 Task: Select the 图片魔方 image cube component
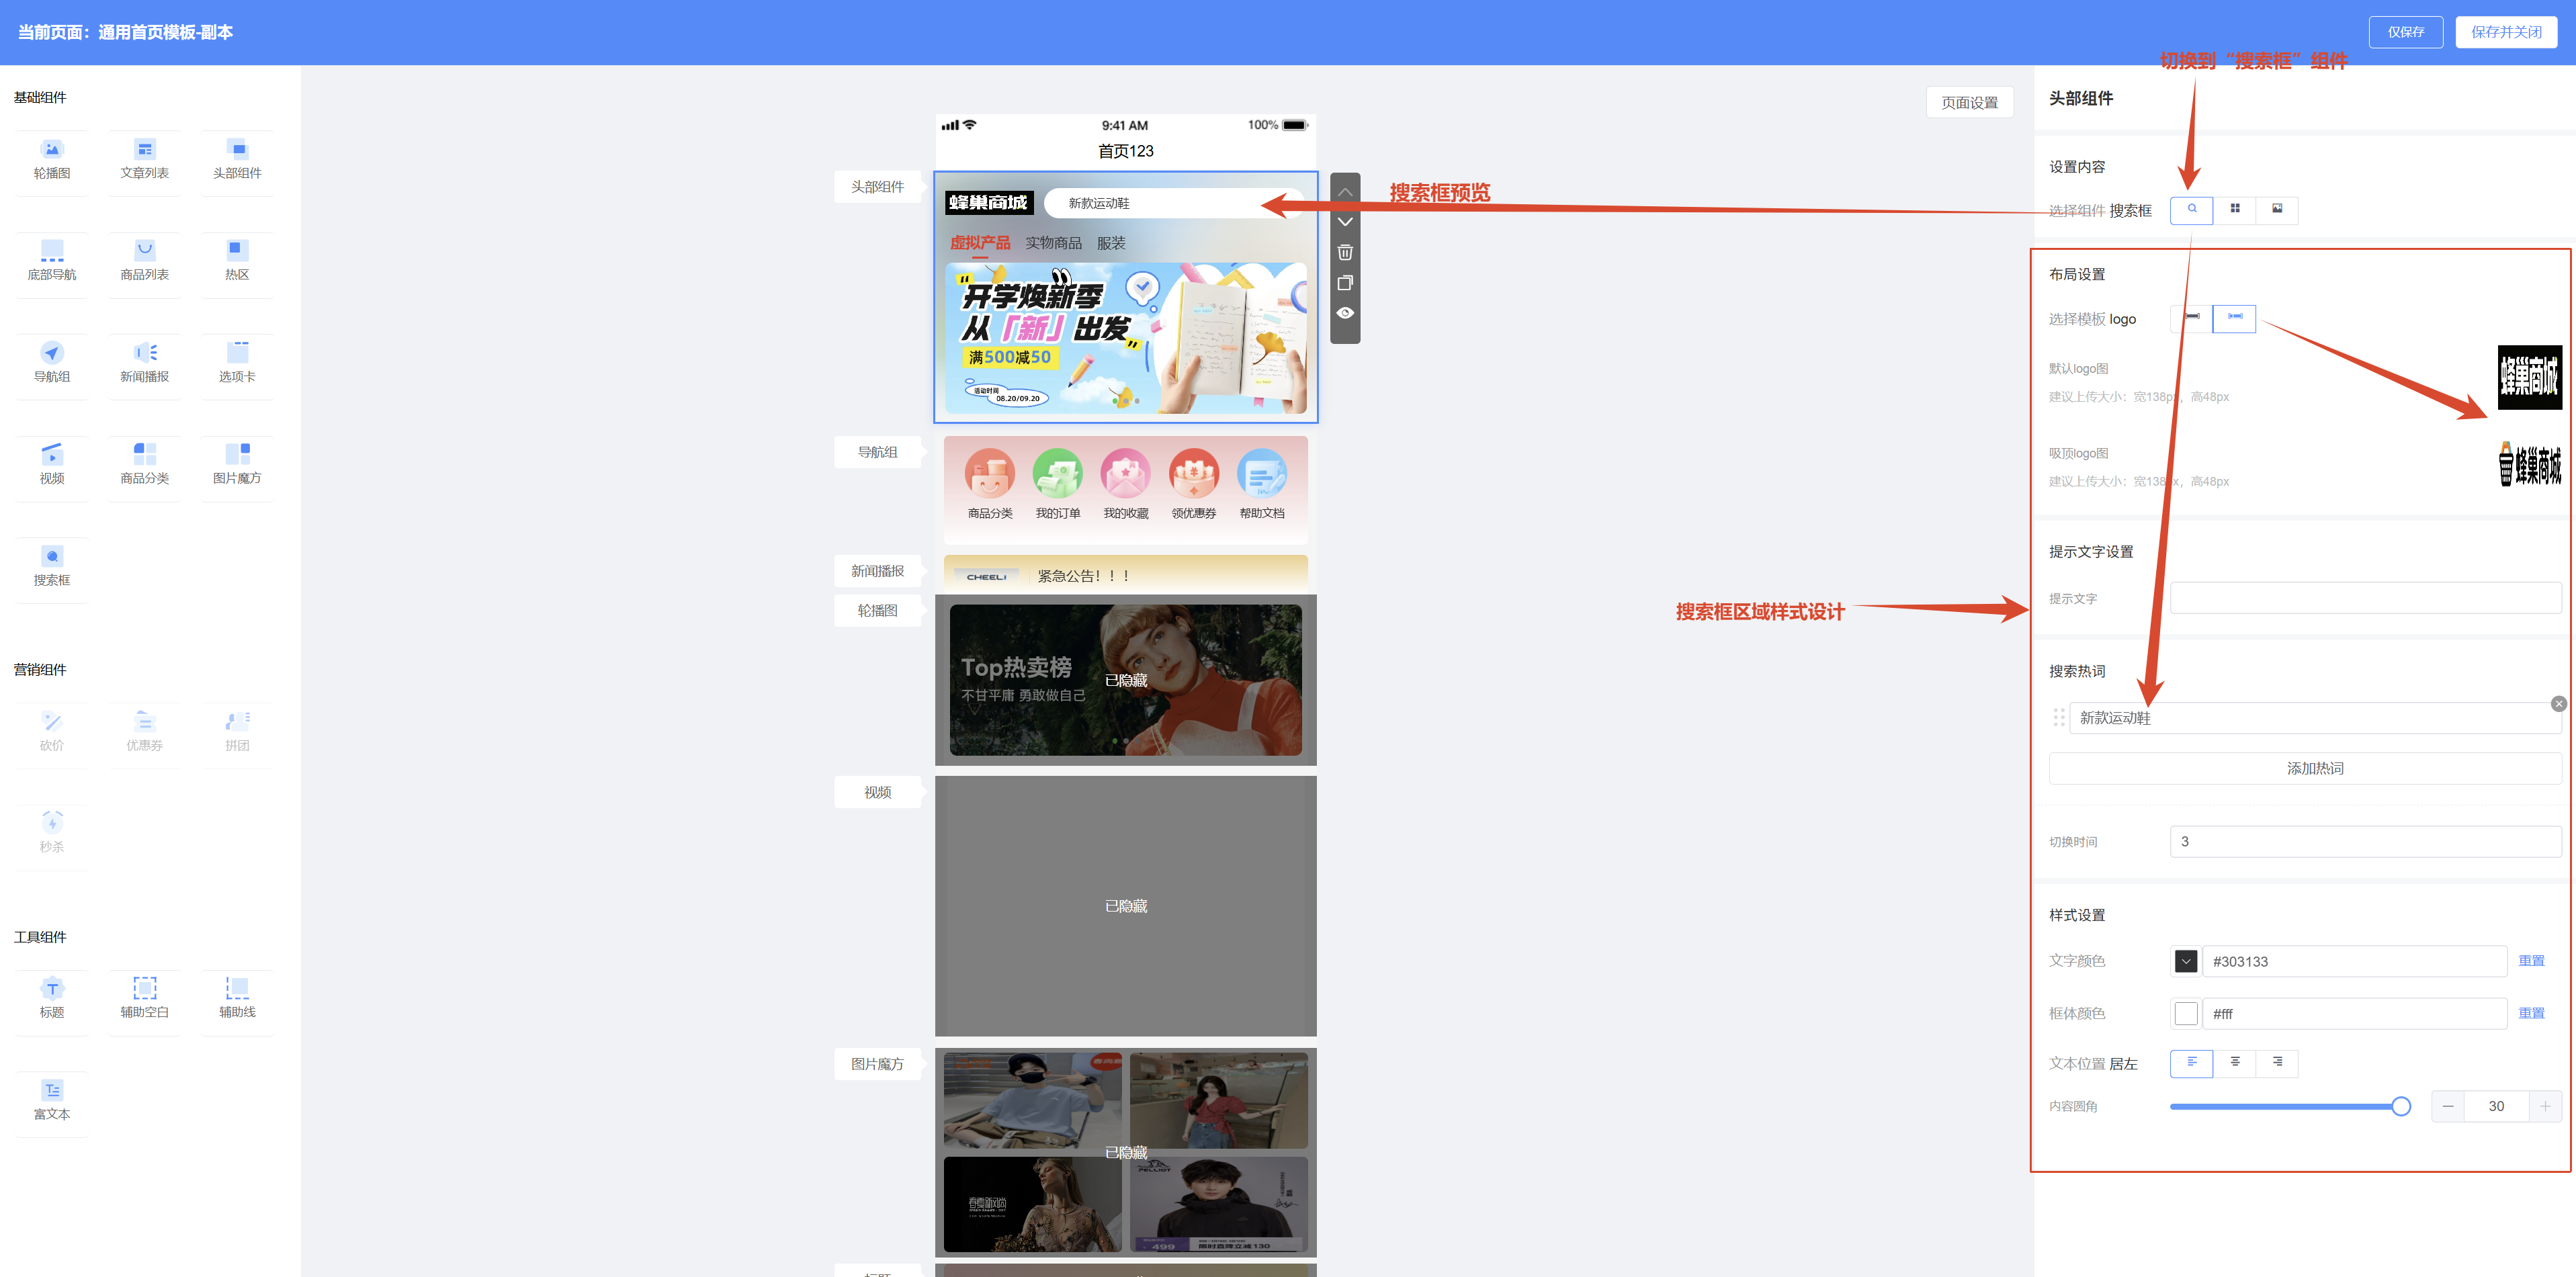237,466
